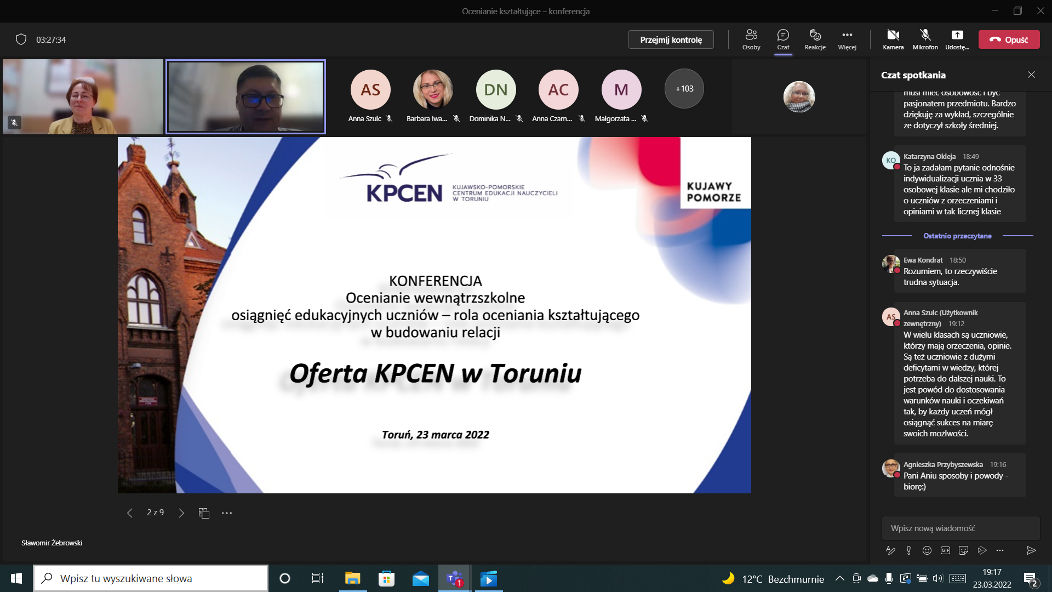Open the volume tray control

(x=938, y=578)
